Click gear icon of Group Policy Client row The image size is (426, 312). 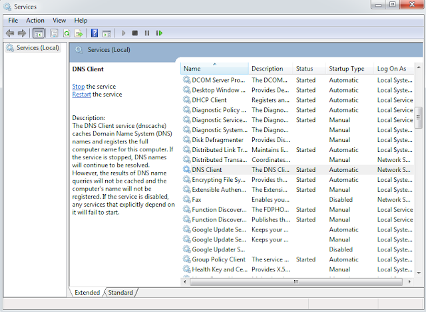186,259
